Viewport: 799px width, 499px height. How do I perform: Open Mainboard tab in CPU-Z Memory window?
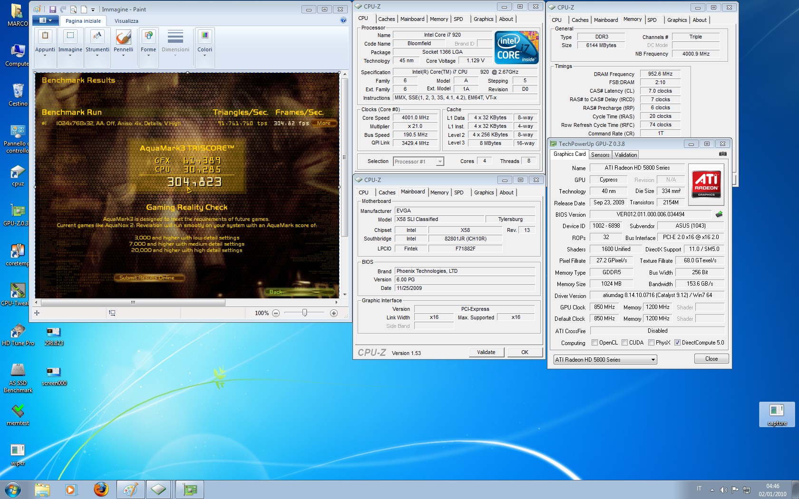[x=606, y=20]
